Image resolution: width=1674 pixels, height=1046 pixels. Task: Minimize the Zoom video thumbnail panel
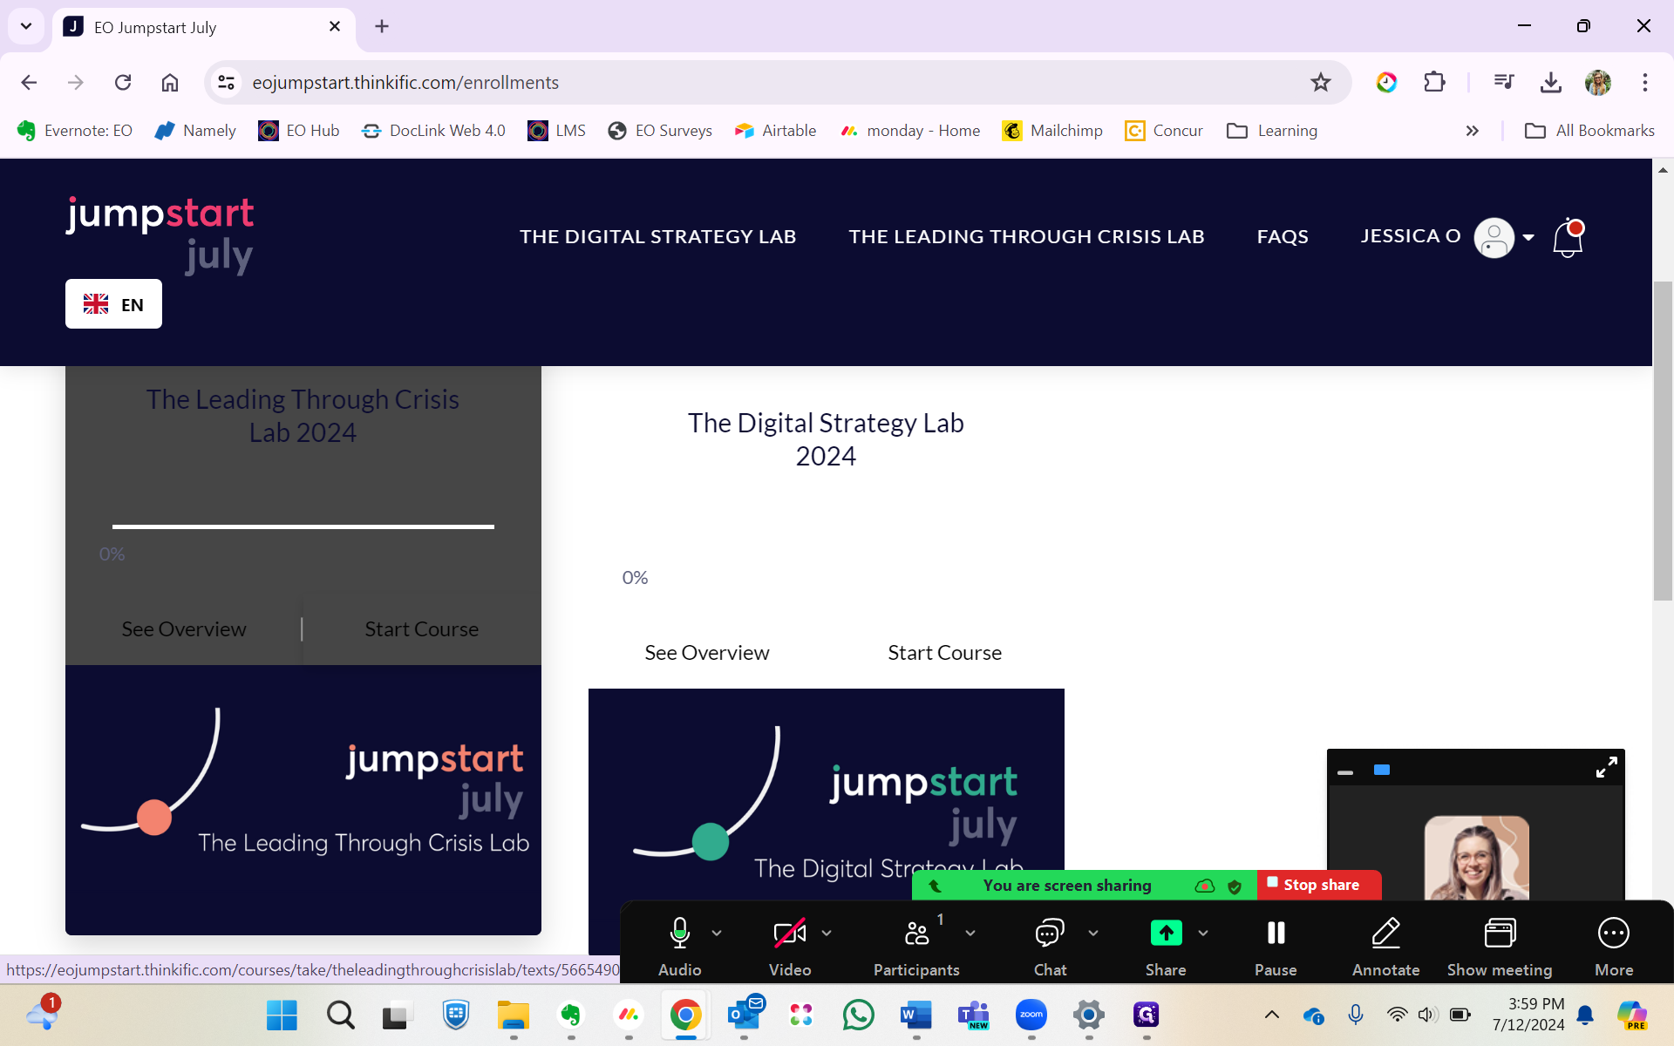1345,772
